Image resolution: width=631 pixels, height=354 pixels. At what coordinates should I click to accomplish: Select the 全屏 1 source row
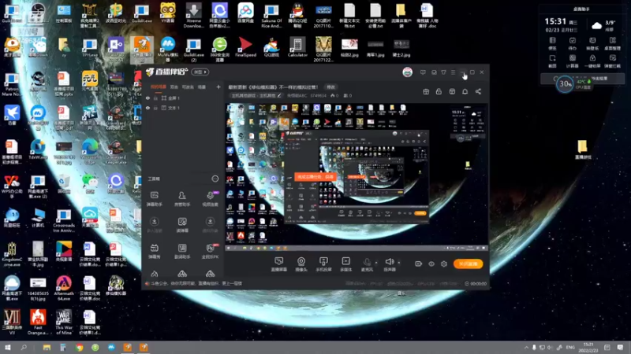coord(182,98)
